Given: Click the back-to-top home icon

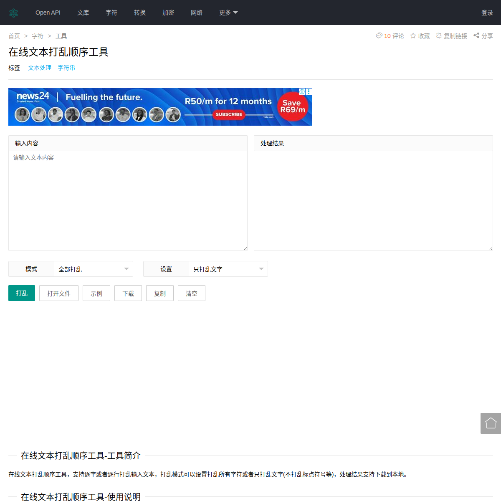Looking at the screenshot, I should click(491, 423).
